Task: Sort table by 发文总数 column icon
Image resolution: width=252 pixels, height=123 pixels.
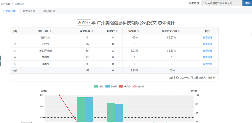Action: (92, 31)
